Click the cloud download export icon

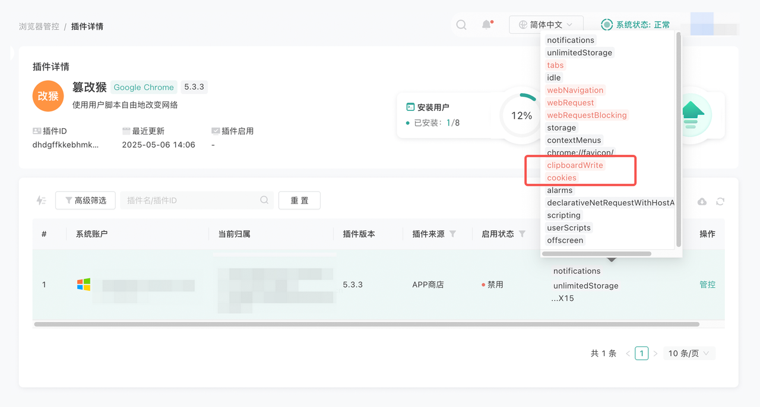pos(702,202)
